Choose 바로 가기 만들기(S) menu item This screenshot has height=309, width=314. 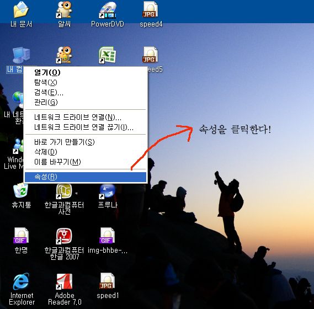(86, 142)
